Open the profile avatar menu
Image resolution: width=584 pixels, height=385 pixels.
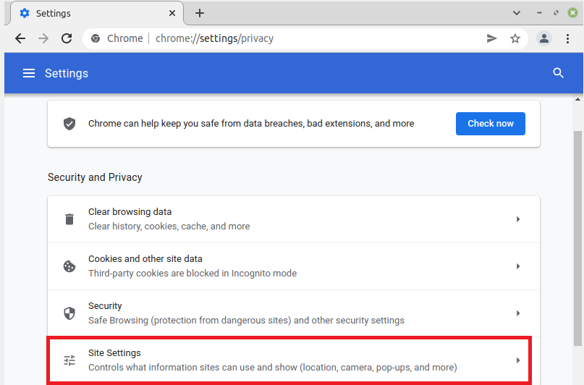(544, 38)
